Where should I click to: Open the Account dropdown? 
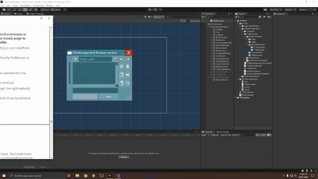pyautogui.click(x=276, y=10)
